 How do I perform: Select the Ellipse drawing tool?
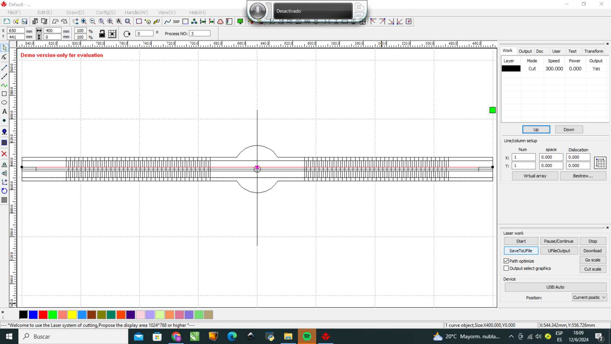tap(4, 103)
